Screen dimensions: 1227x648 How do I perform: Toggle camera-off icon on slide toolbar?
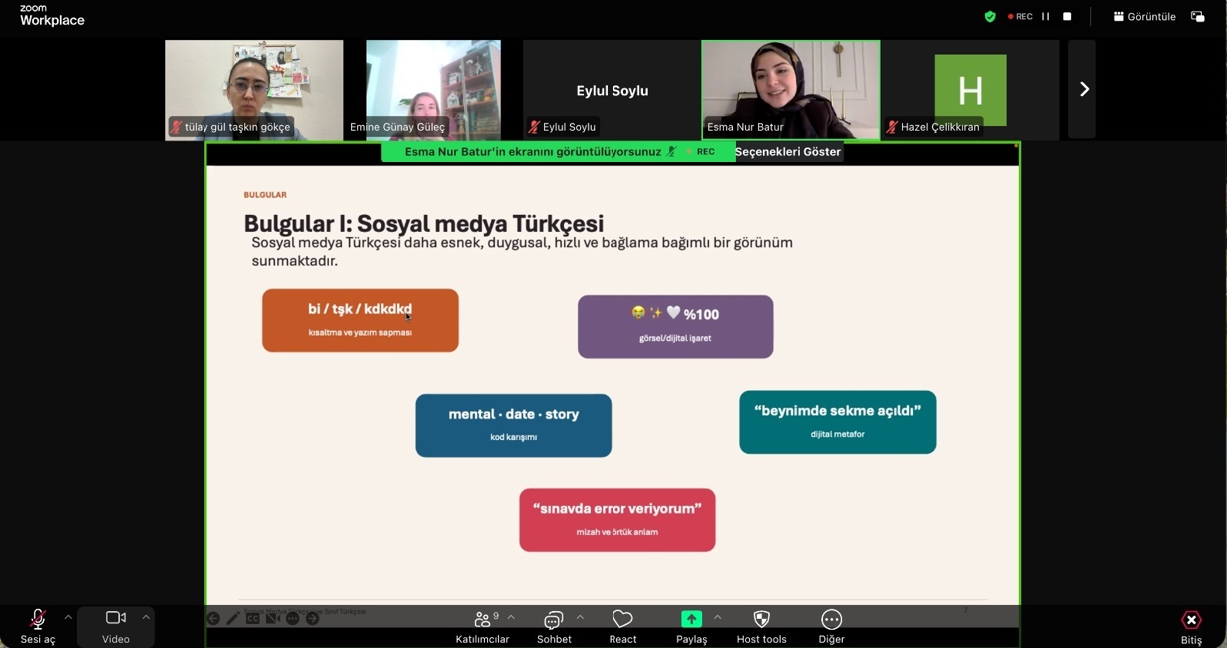(273, 619)
